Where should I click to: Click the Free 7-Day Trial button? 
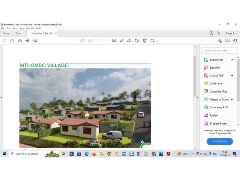point(220,141)
